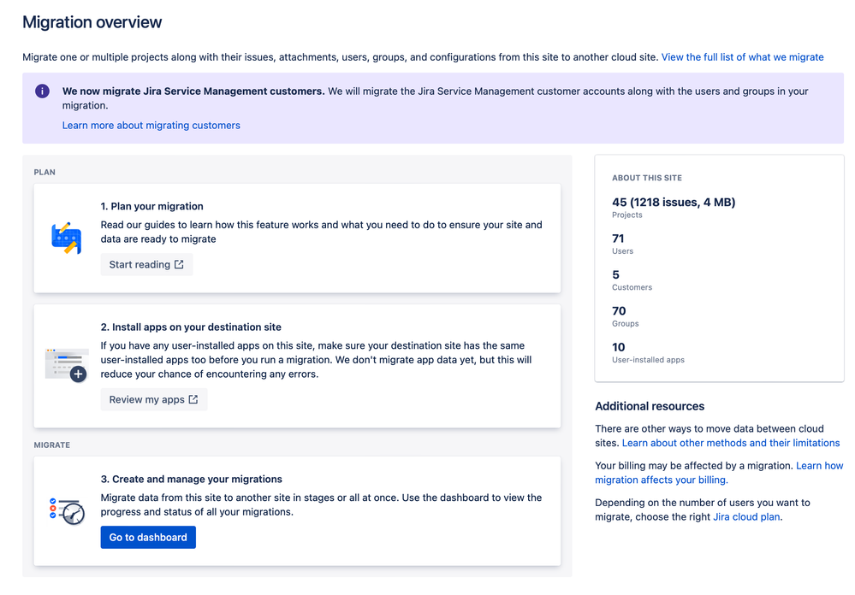Click the Plan your migration illustration icon

pyautogui.click(x=67, y=239)
